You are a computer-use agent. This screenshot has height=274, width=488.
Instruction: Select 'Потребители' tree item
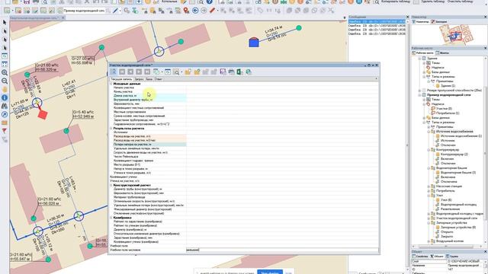pyautogui.click(x=445, y=191)
